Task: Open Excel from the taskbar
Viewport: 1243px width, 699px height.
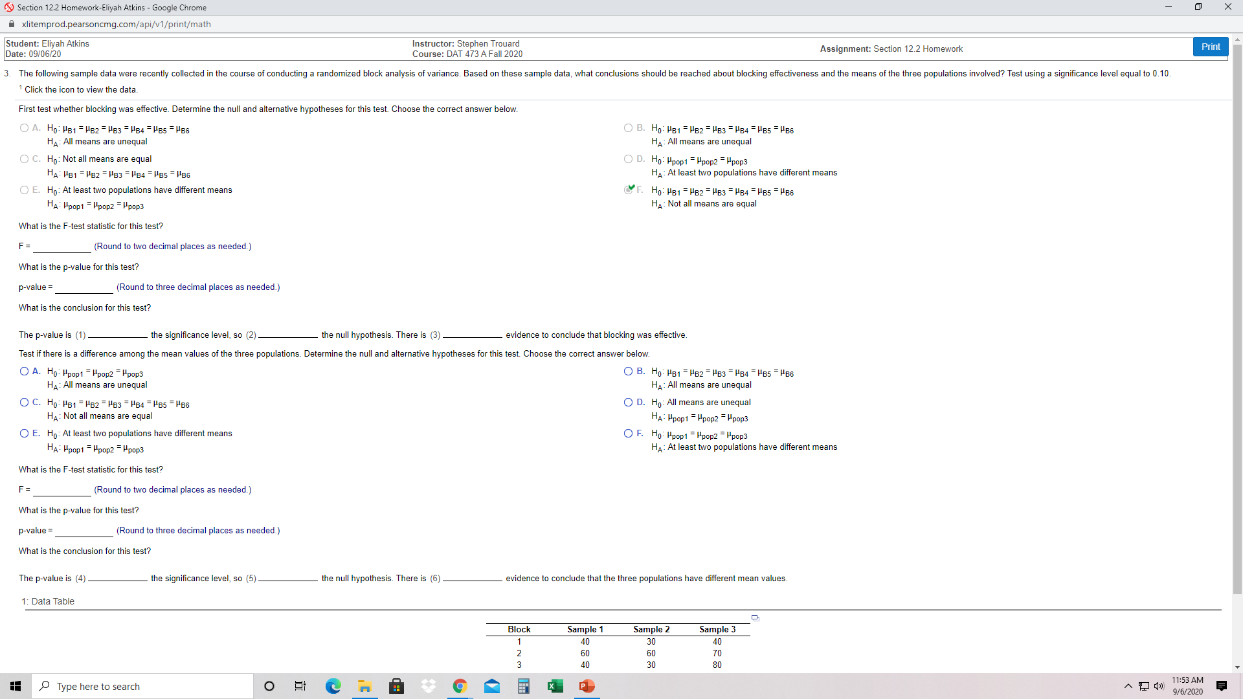Action: coord(555,686)
